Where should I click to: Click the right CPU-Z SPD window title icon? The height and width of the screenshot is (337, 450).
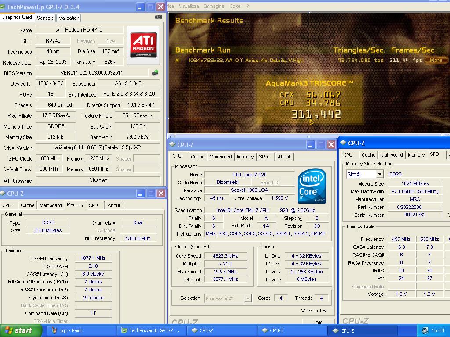click(x=343, y=143)
